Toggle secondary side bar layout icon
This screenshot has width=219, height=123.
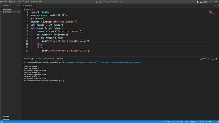204,2
